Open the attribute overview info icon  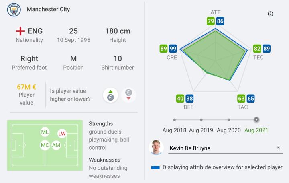[x=270, y=14]
